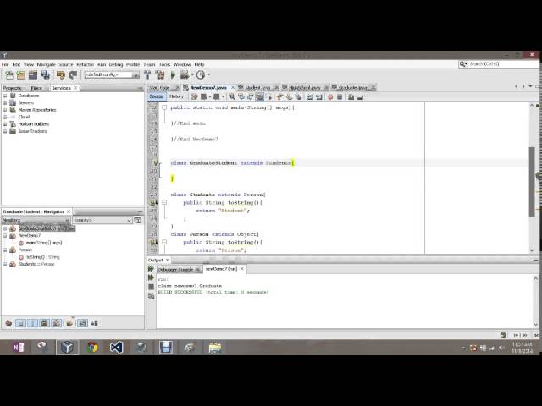
Task: Toggle Sort by Name button in Navigator
Action: point(82,323)
